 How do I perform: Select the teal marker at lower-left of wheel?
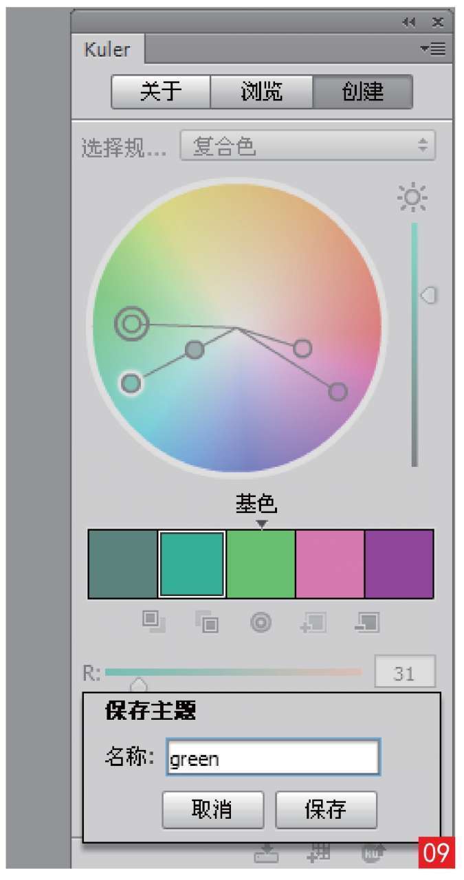tap(131, 383)
